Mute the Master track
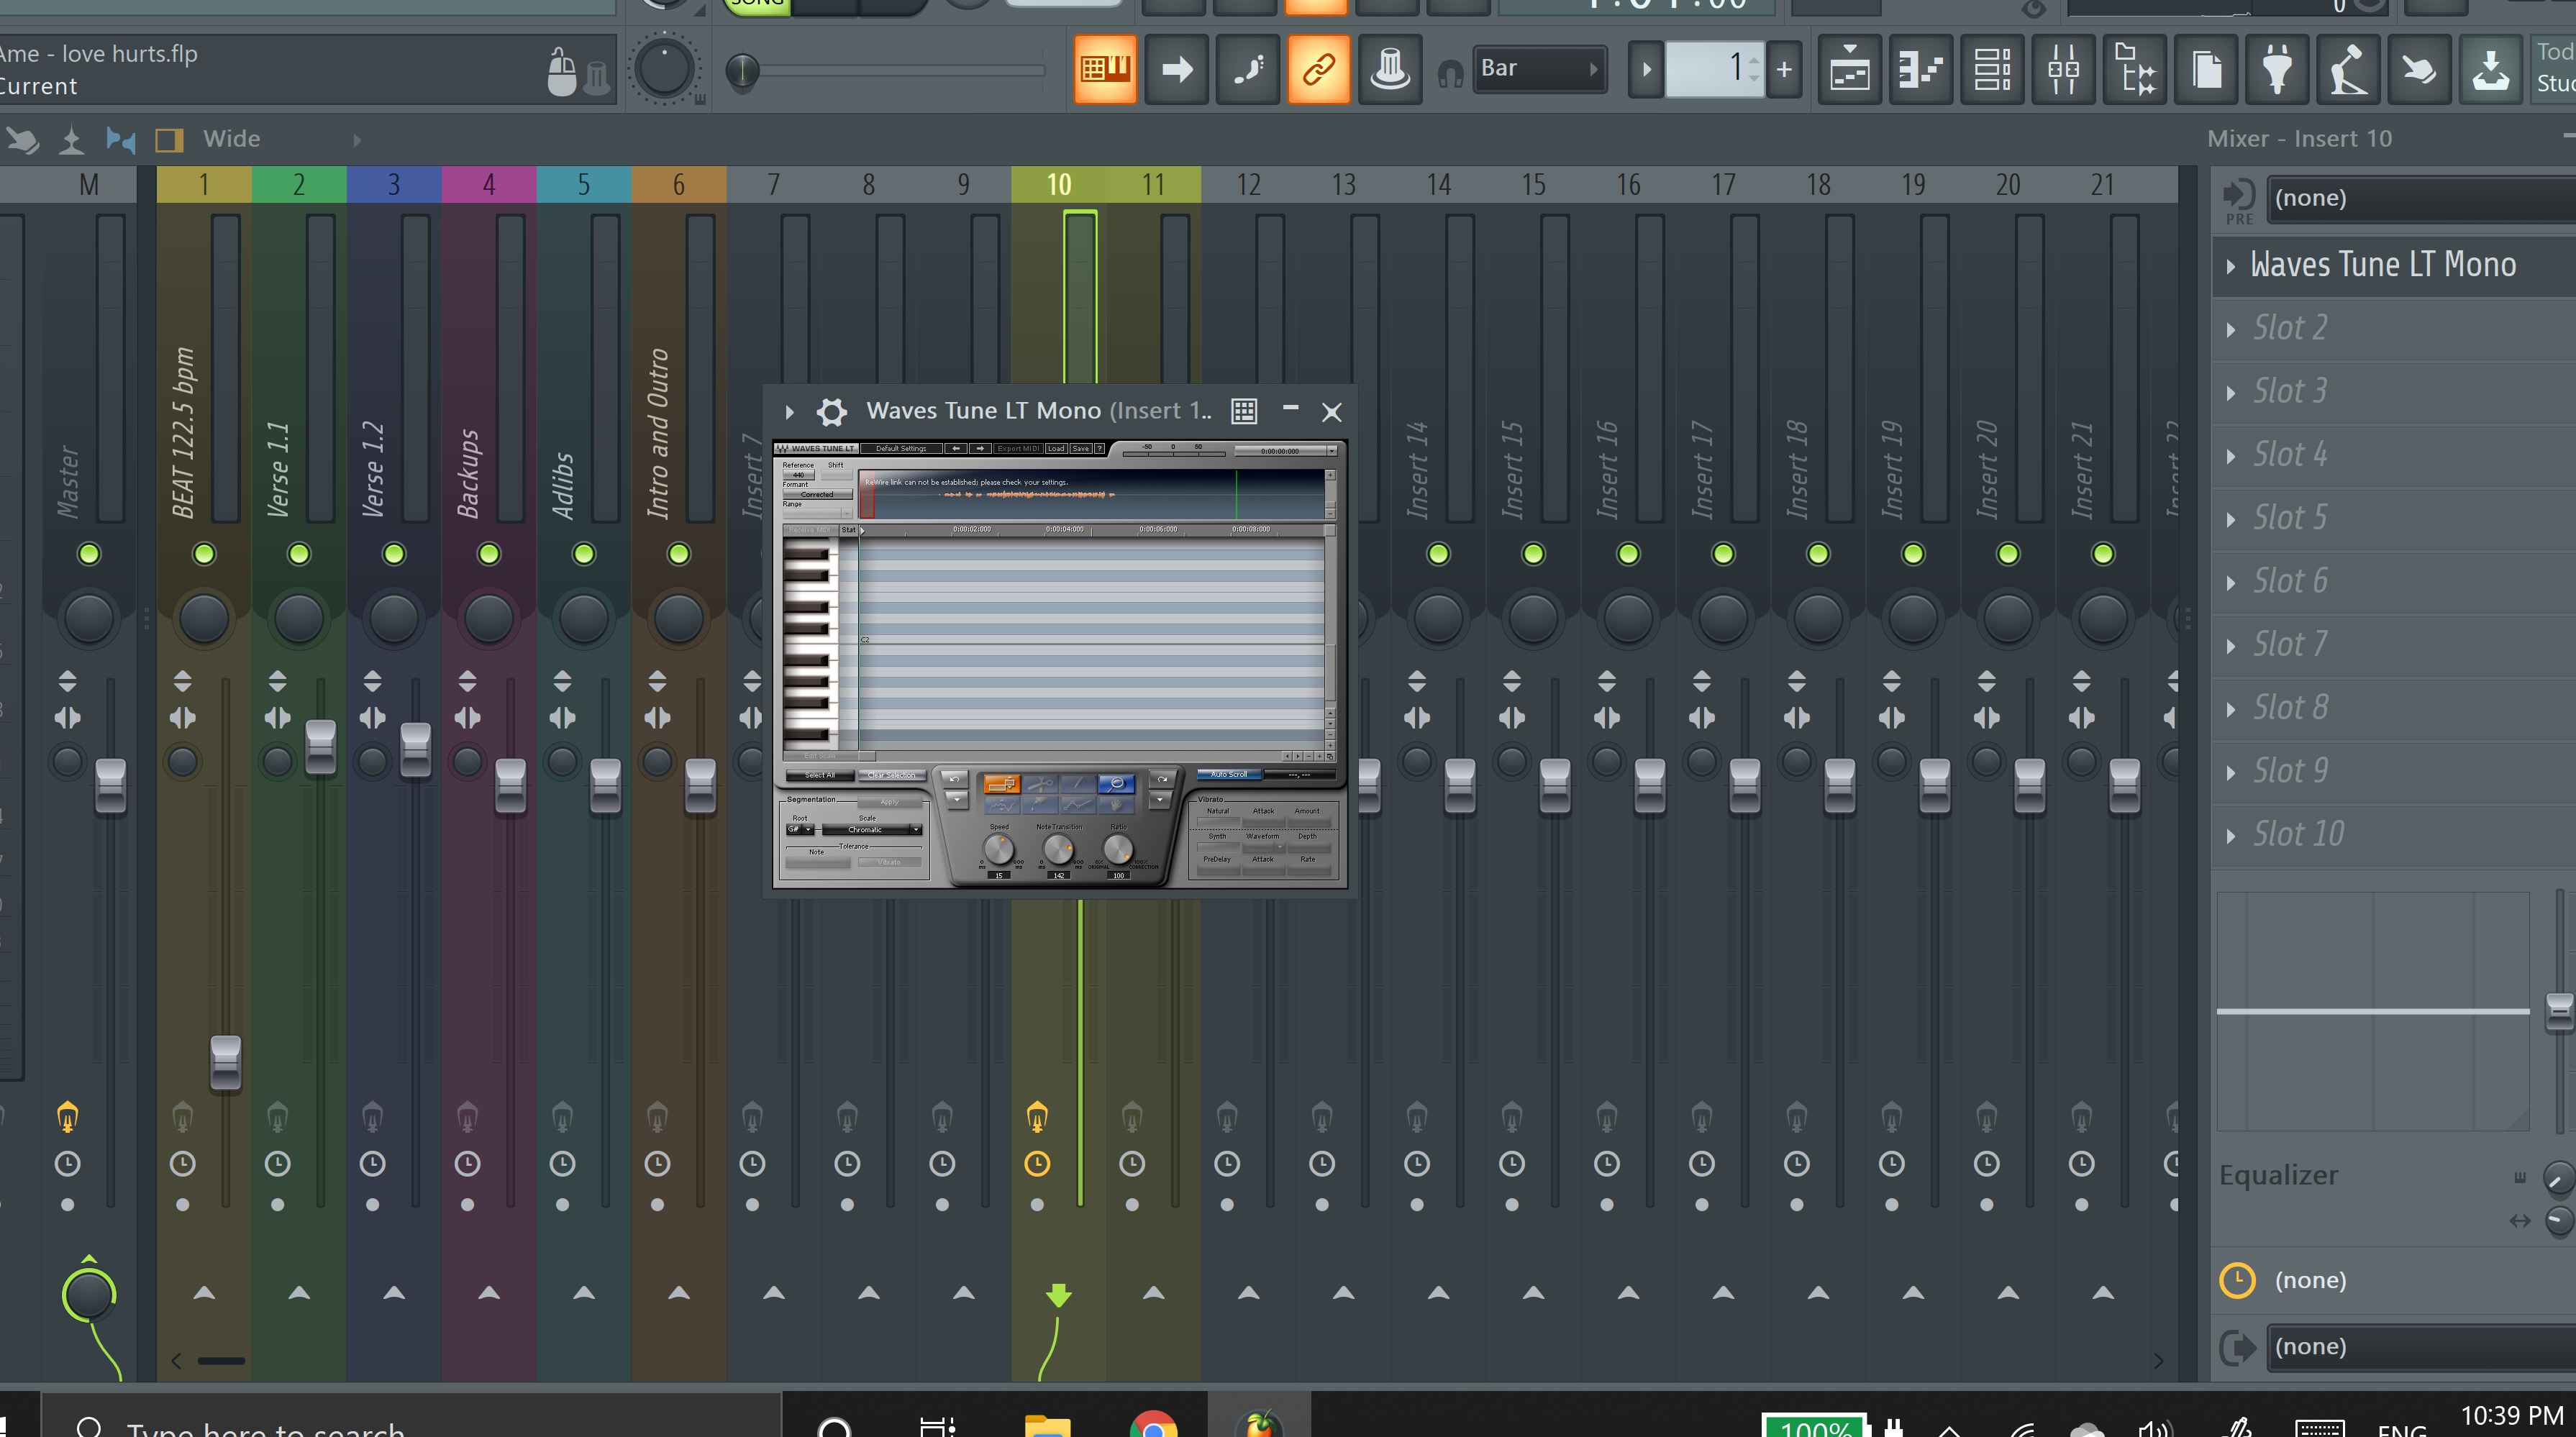 [x=89, y=554]
